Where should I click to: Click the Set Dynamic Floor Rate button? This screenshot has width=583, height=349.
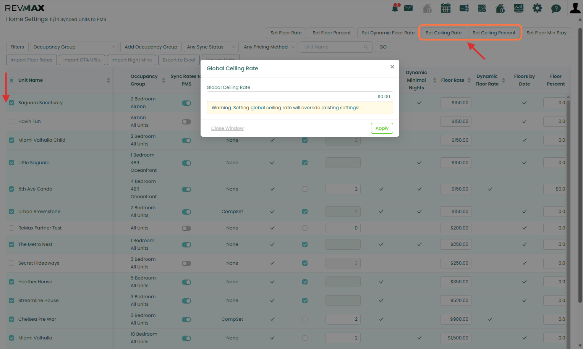coord(388,33)
